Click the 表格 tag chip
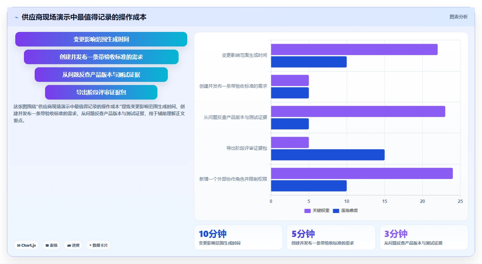Image resolution: width=482 pixels, height=264 pixels. tap(51, 245)
